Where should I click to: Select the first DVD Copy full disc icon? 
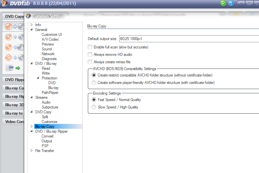pyautogui.click(x=15, y=27)
